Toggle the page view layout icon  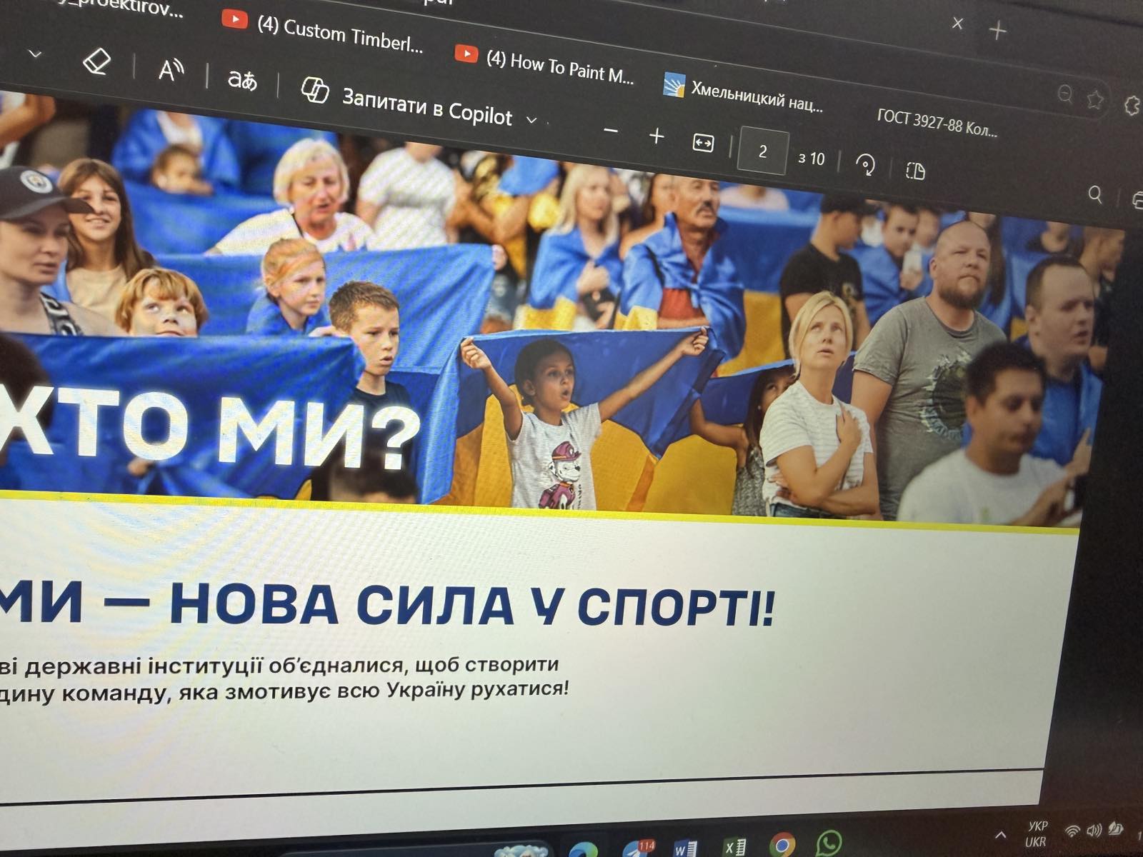(x=915, y=171)
